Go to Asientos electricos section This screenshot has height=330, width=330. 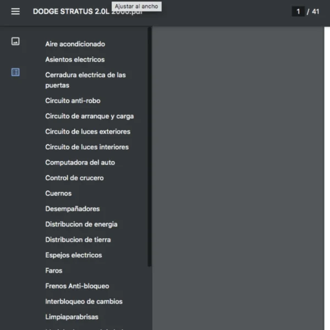(75, 59)
